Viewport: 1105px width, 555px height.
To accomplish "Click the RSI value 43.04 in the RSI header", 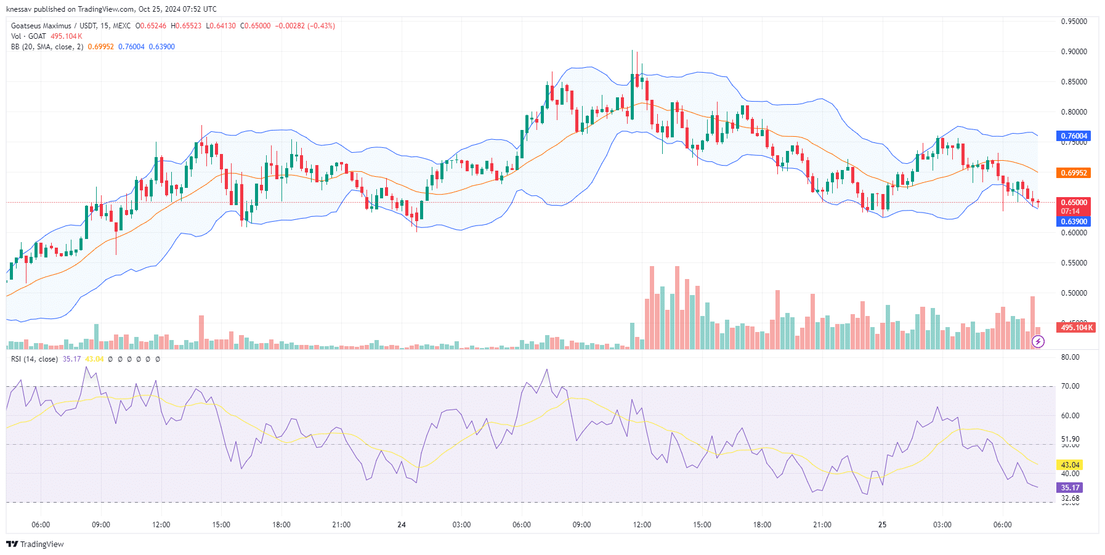I will tap(94, 359).
